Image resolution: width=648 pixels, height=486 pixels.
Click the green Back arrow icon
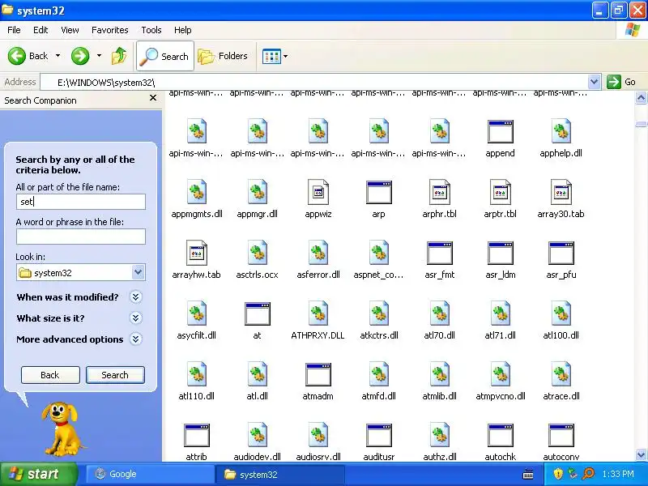pos(17,56)
